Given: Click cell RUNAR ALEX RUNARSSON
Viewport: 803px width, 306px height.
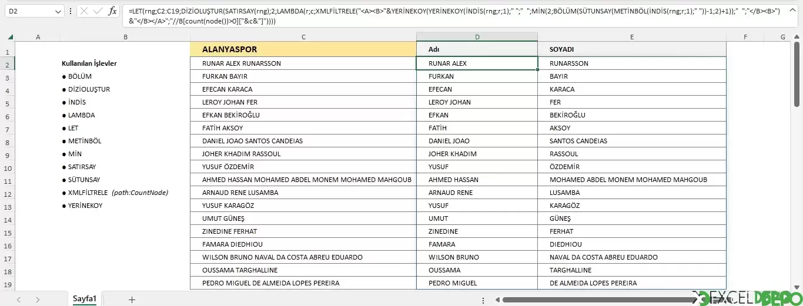Looking at the screenshot, I should click(303, 63).
